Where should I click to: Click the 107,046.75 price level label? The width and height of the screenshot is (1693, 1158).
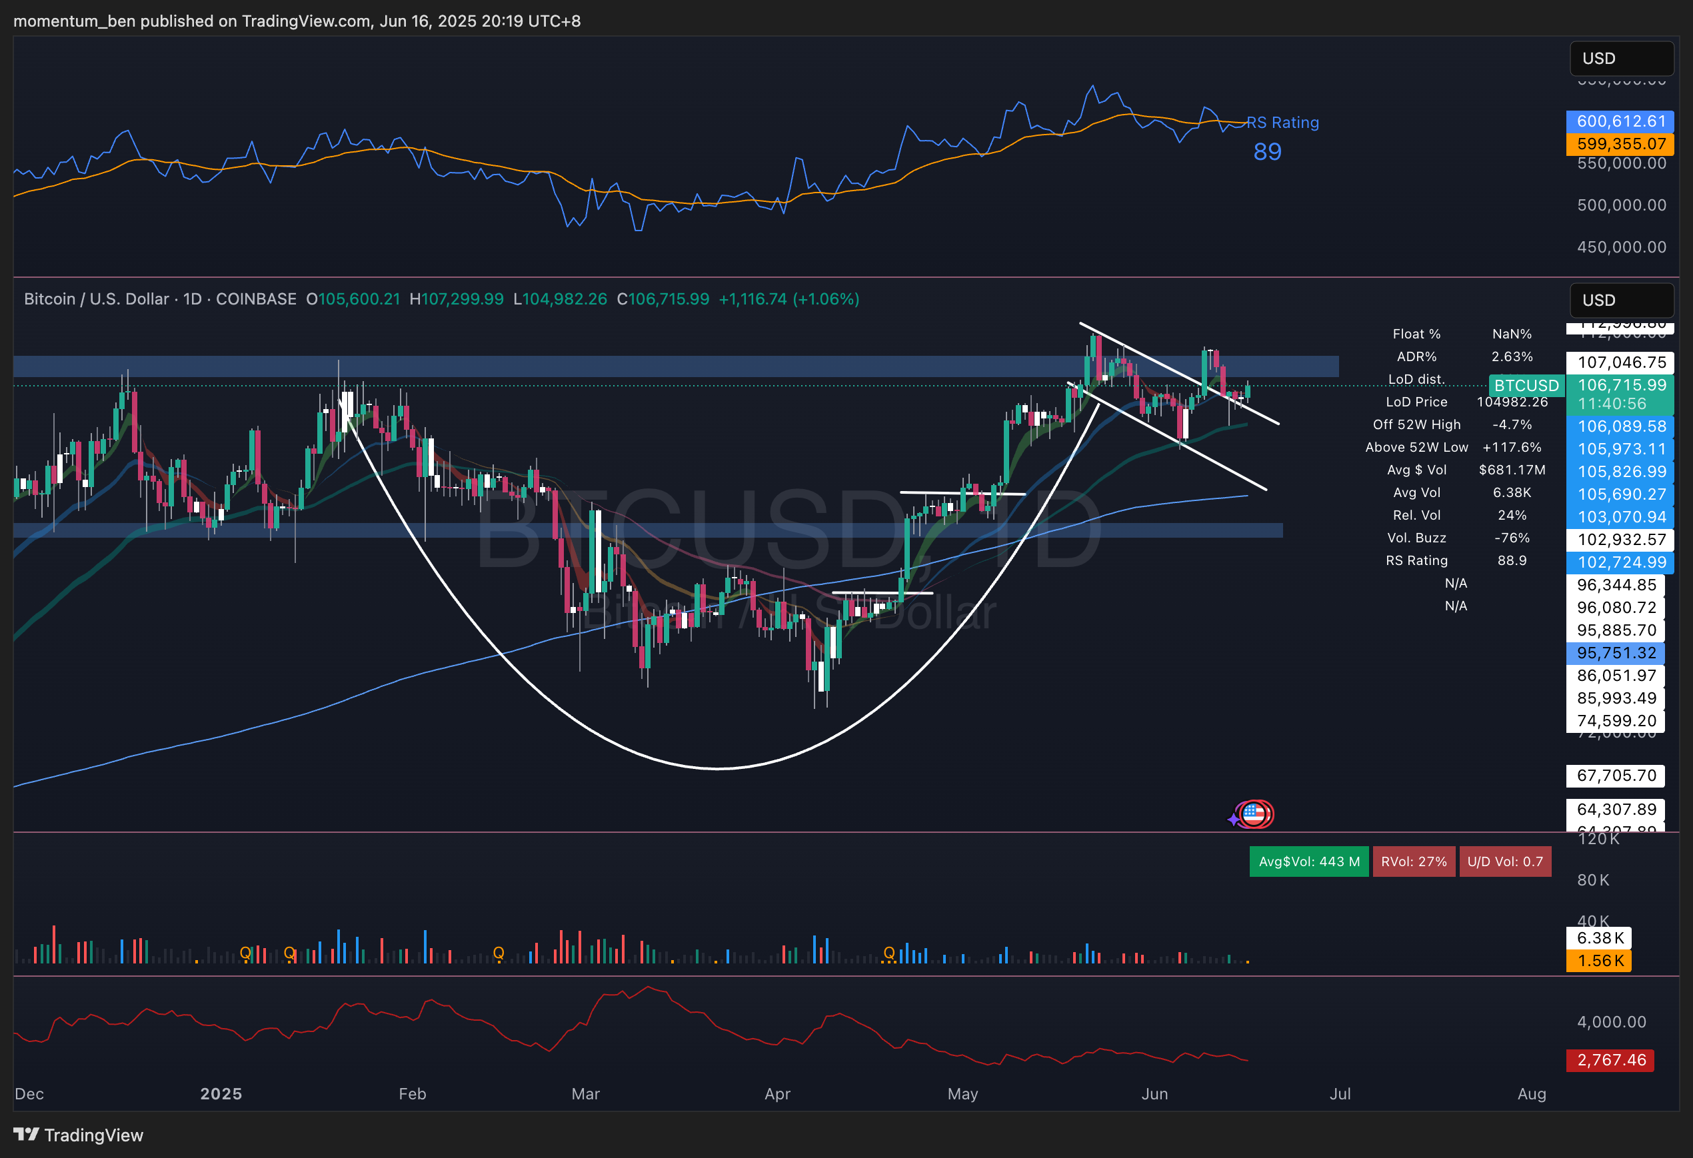click(x=1620, y=362)
